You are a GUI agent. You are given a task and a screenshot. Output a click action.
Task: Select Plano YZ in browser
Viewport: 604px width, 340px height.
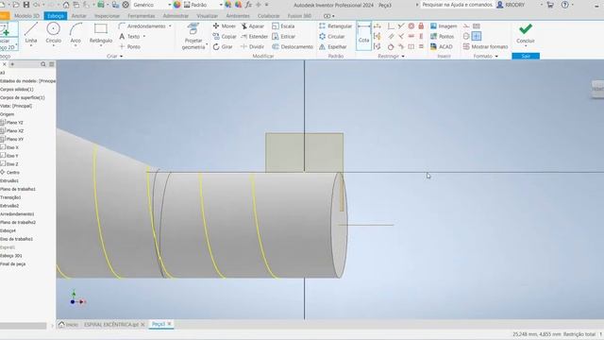tap(12, 123)
